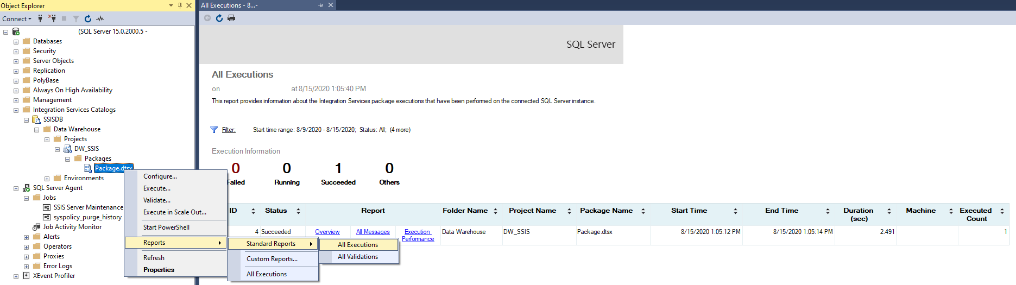The width and height of the screenshot is (1016, 285).
Task: Choose Execute in Scale Out... menu item
Action: tap(175, 212)
